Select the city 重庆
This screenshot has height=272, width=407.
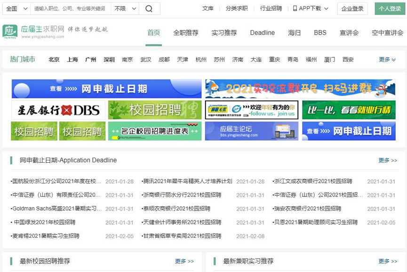coord(274,60)
